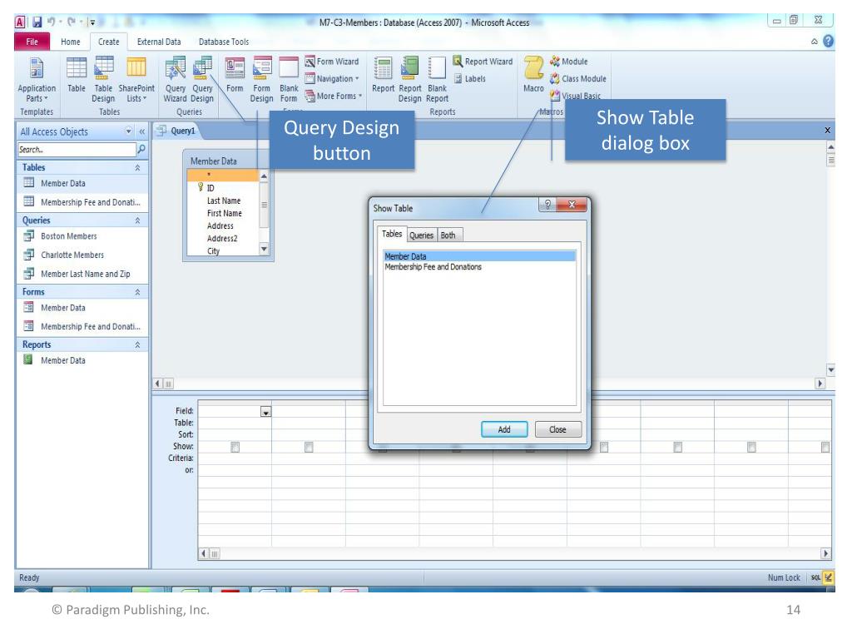Click the Table icon in Tables group
The image size is (852, 639).
pos(76,75)
